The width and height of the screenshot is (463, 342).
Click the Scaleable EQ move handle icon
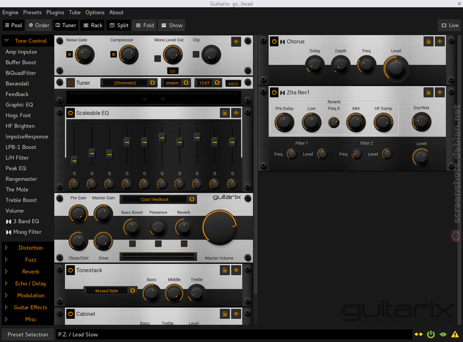(x=236, y=113)
